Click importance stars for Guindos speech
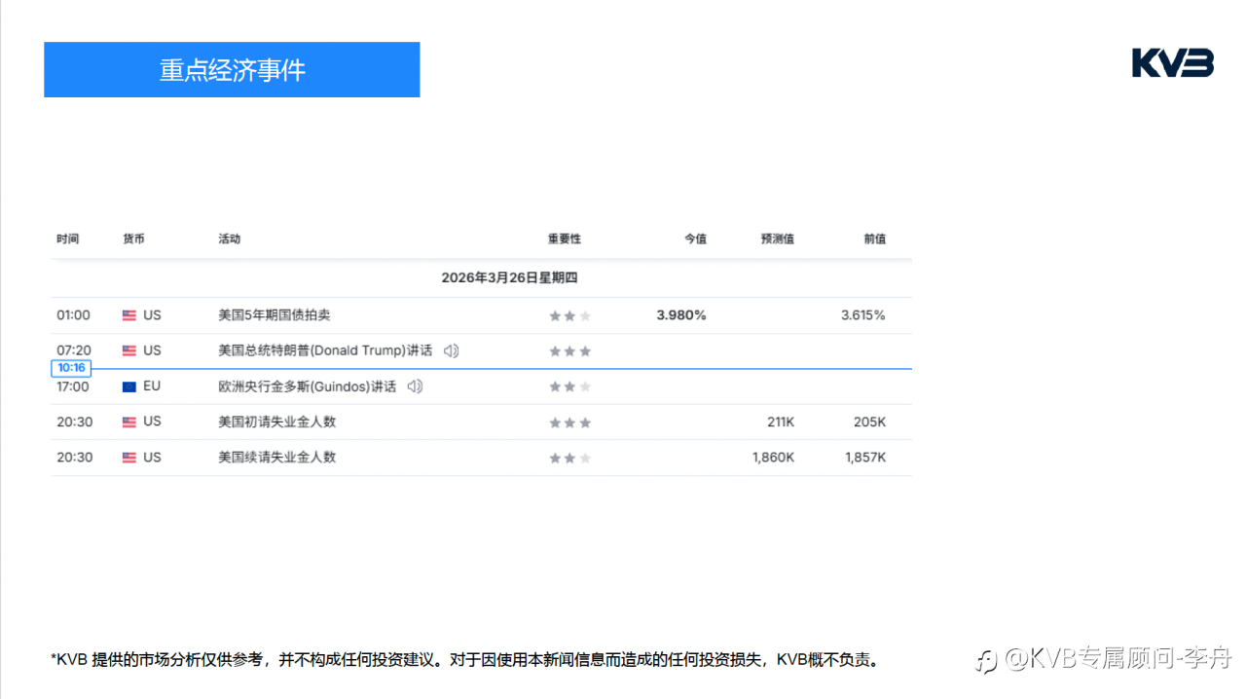This screenshot has height=699, width=1246. pos(570,386)
